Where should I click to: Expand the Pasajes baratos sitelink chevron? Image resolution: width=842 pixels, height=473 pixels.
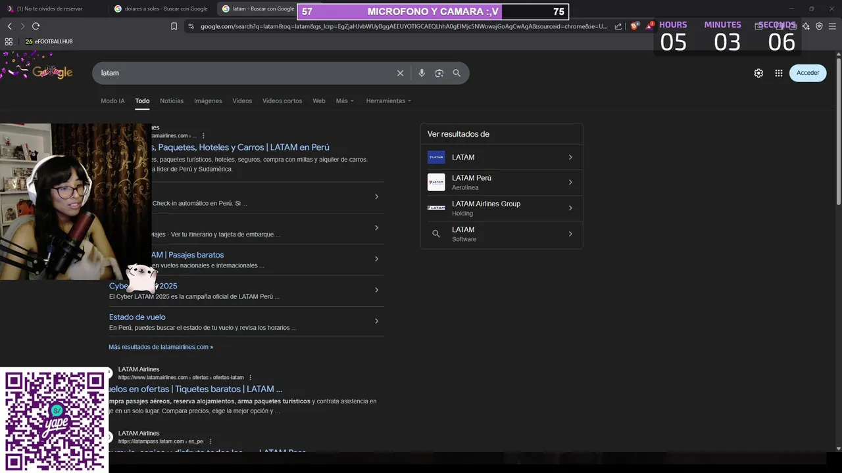coord(376,259)
